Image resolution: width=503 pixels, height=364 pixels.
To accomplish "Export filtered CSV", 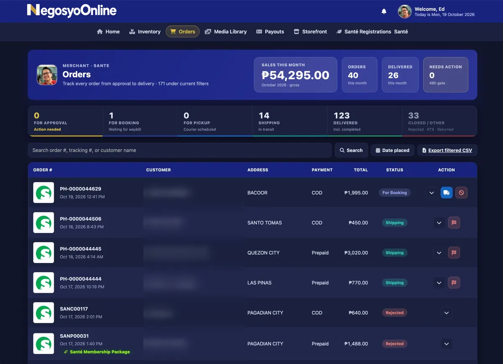I will coord(447,150).
